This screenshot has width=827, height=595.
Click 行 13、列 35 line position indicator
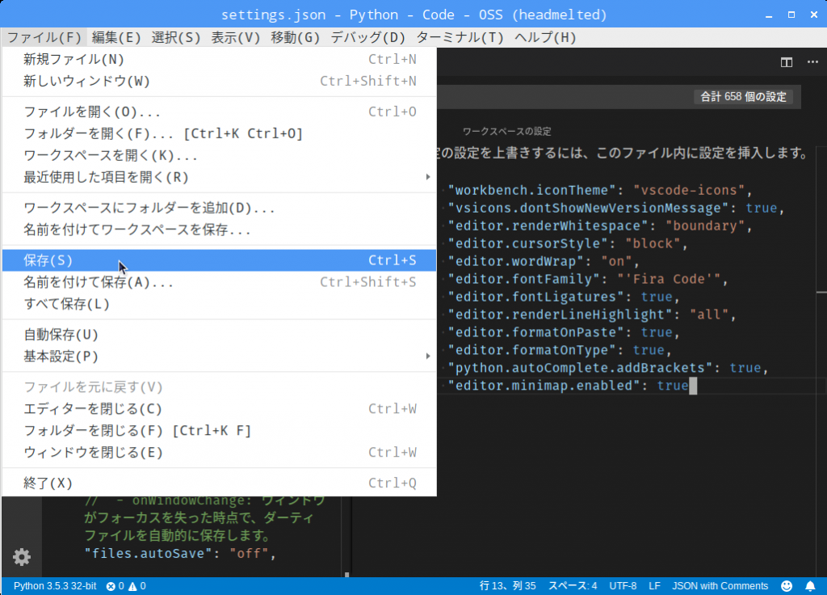(508, 586)
